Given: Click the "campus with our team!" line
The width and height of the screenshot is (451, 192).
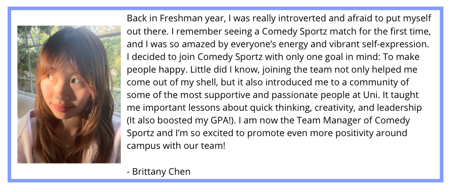Looking at the screenshot, I should click(176, 146).
